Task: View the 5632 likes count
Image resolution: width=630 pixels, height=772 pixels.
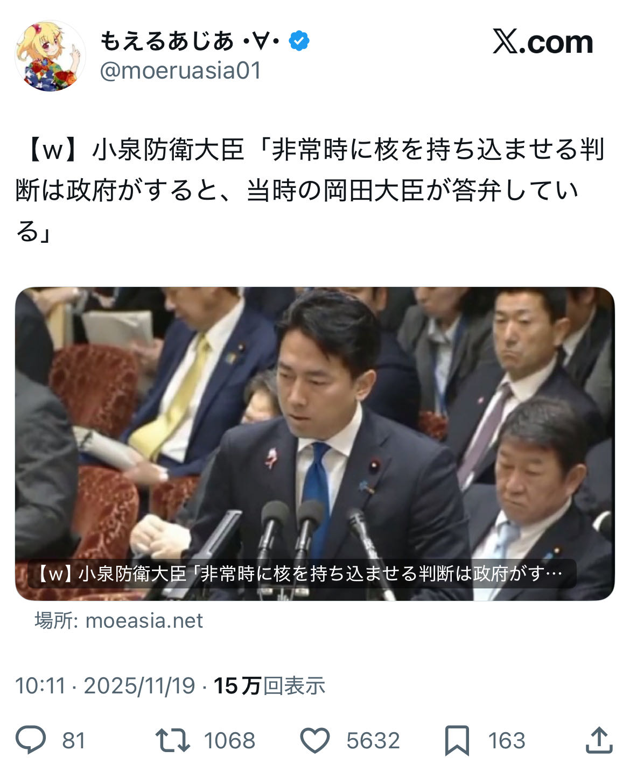Action: pyautogui.click(x=373, y=741)
